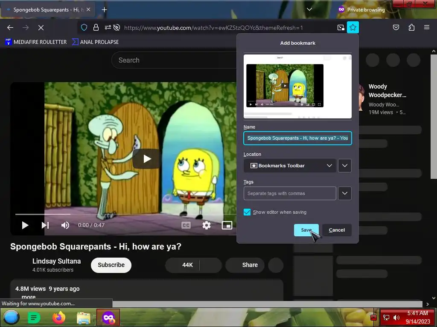Screen dimensions: 437x327
Task: Enable miniplayer mode
Action: [x=227, y=225]
